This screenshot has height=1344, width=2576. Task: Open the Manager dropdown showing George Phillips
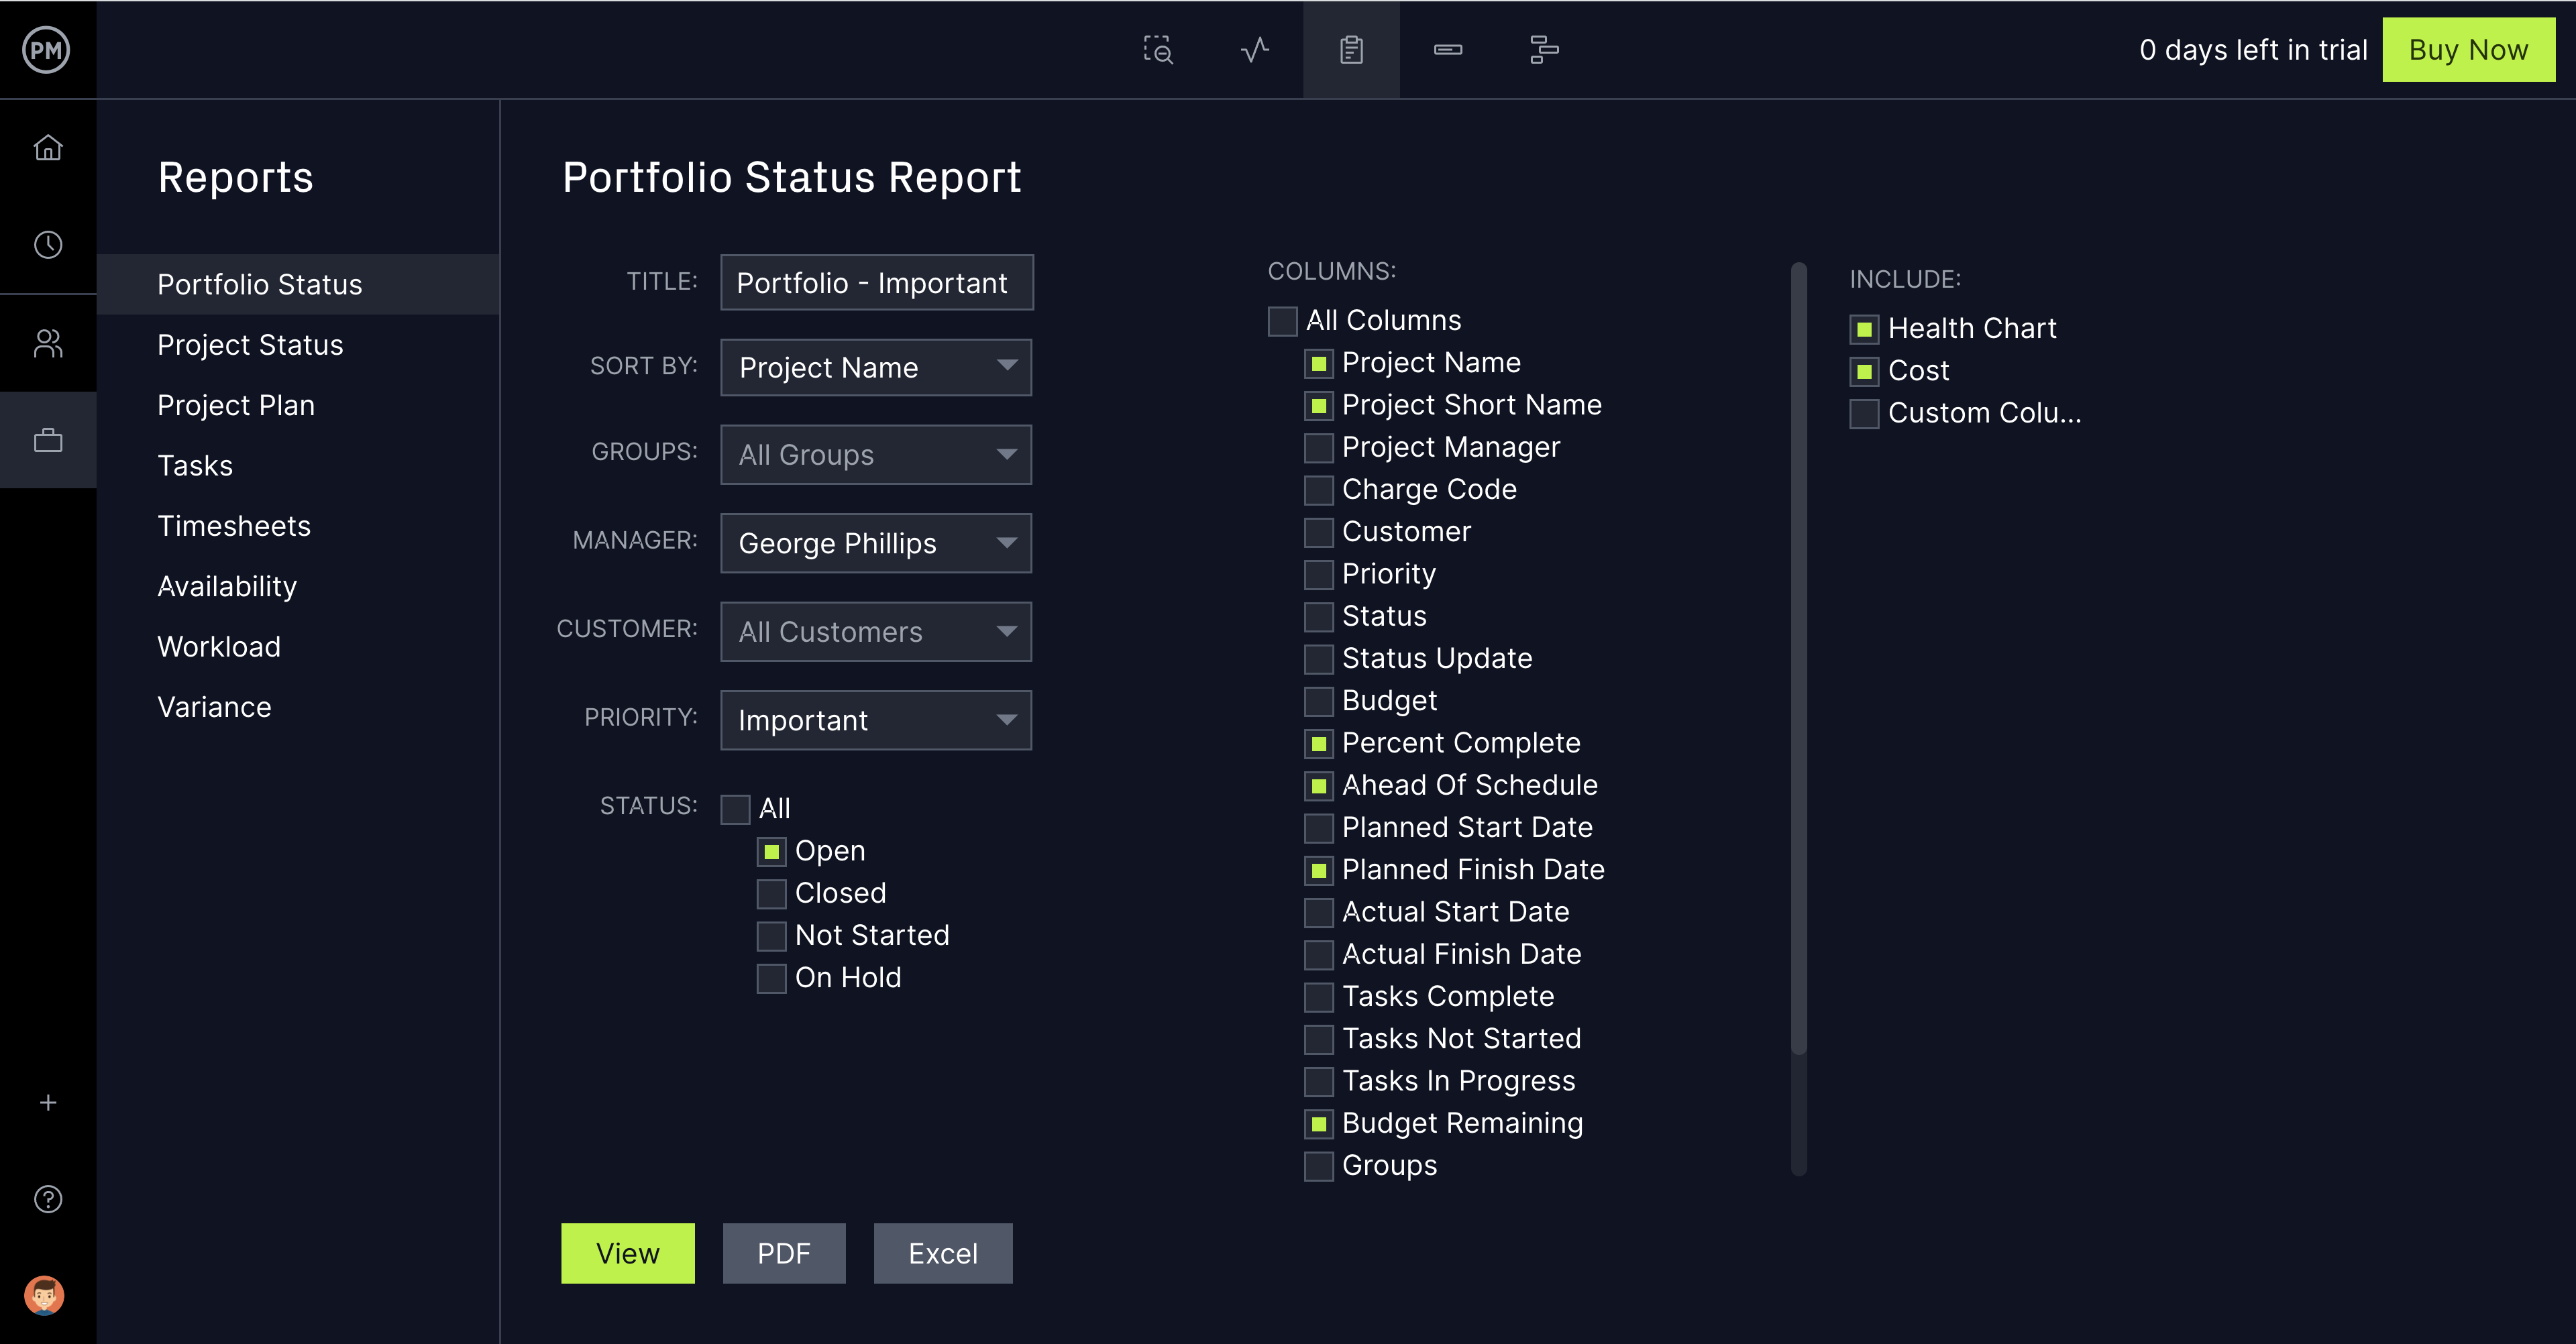[876, 543]
